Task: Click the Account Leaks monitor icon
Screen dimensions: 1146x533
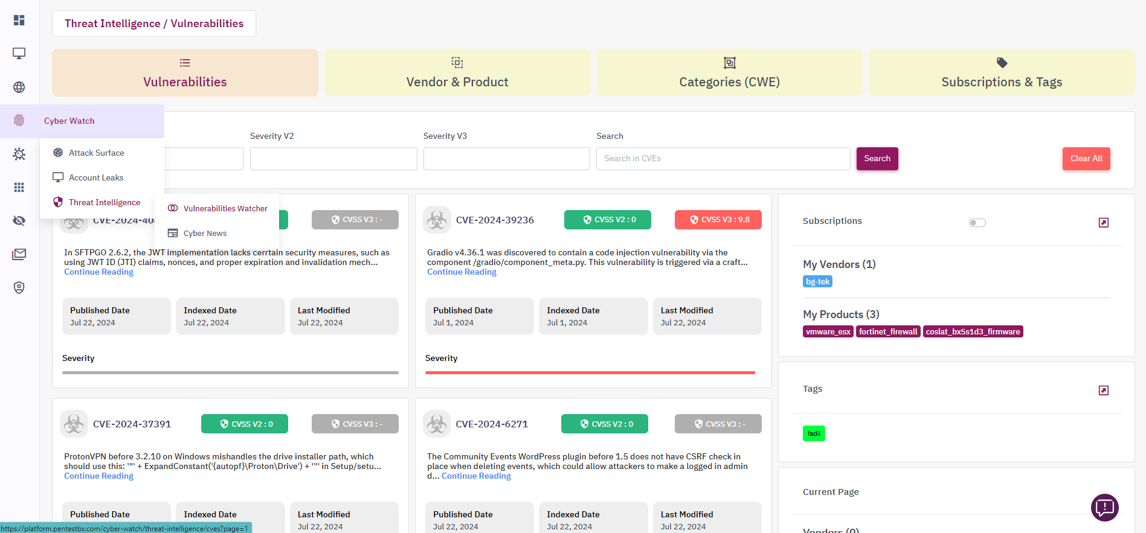Action: pos(58,177)
